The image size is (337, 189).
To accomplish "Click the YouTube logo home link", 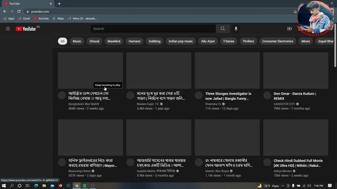I will pyautogui.click(x=26, y=29).
